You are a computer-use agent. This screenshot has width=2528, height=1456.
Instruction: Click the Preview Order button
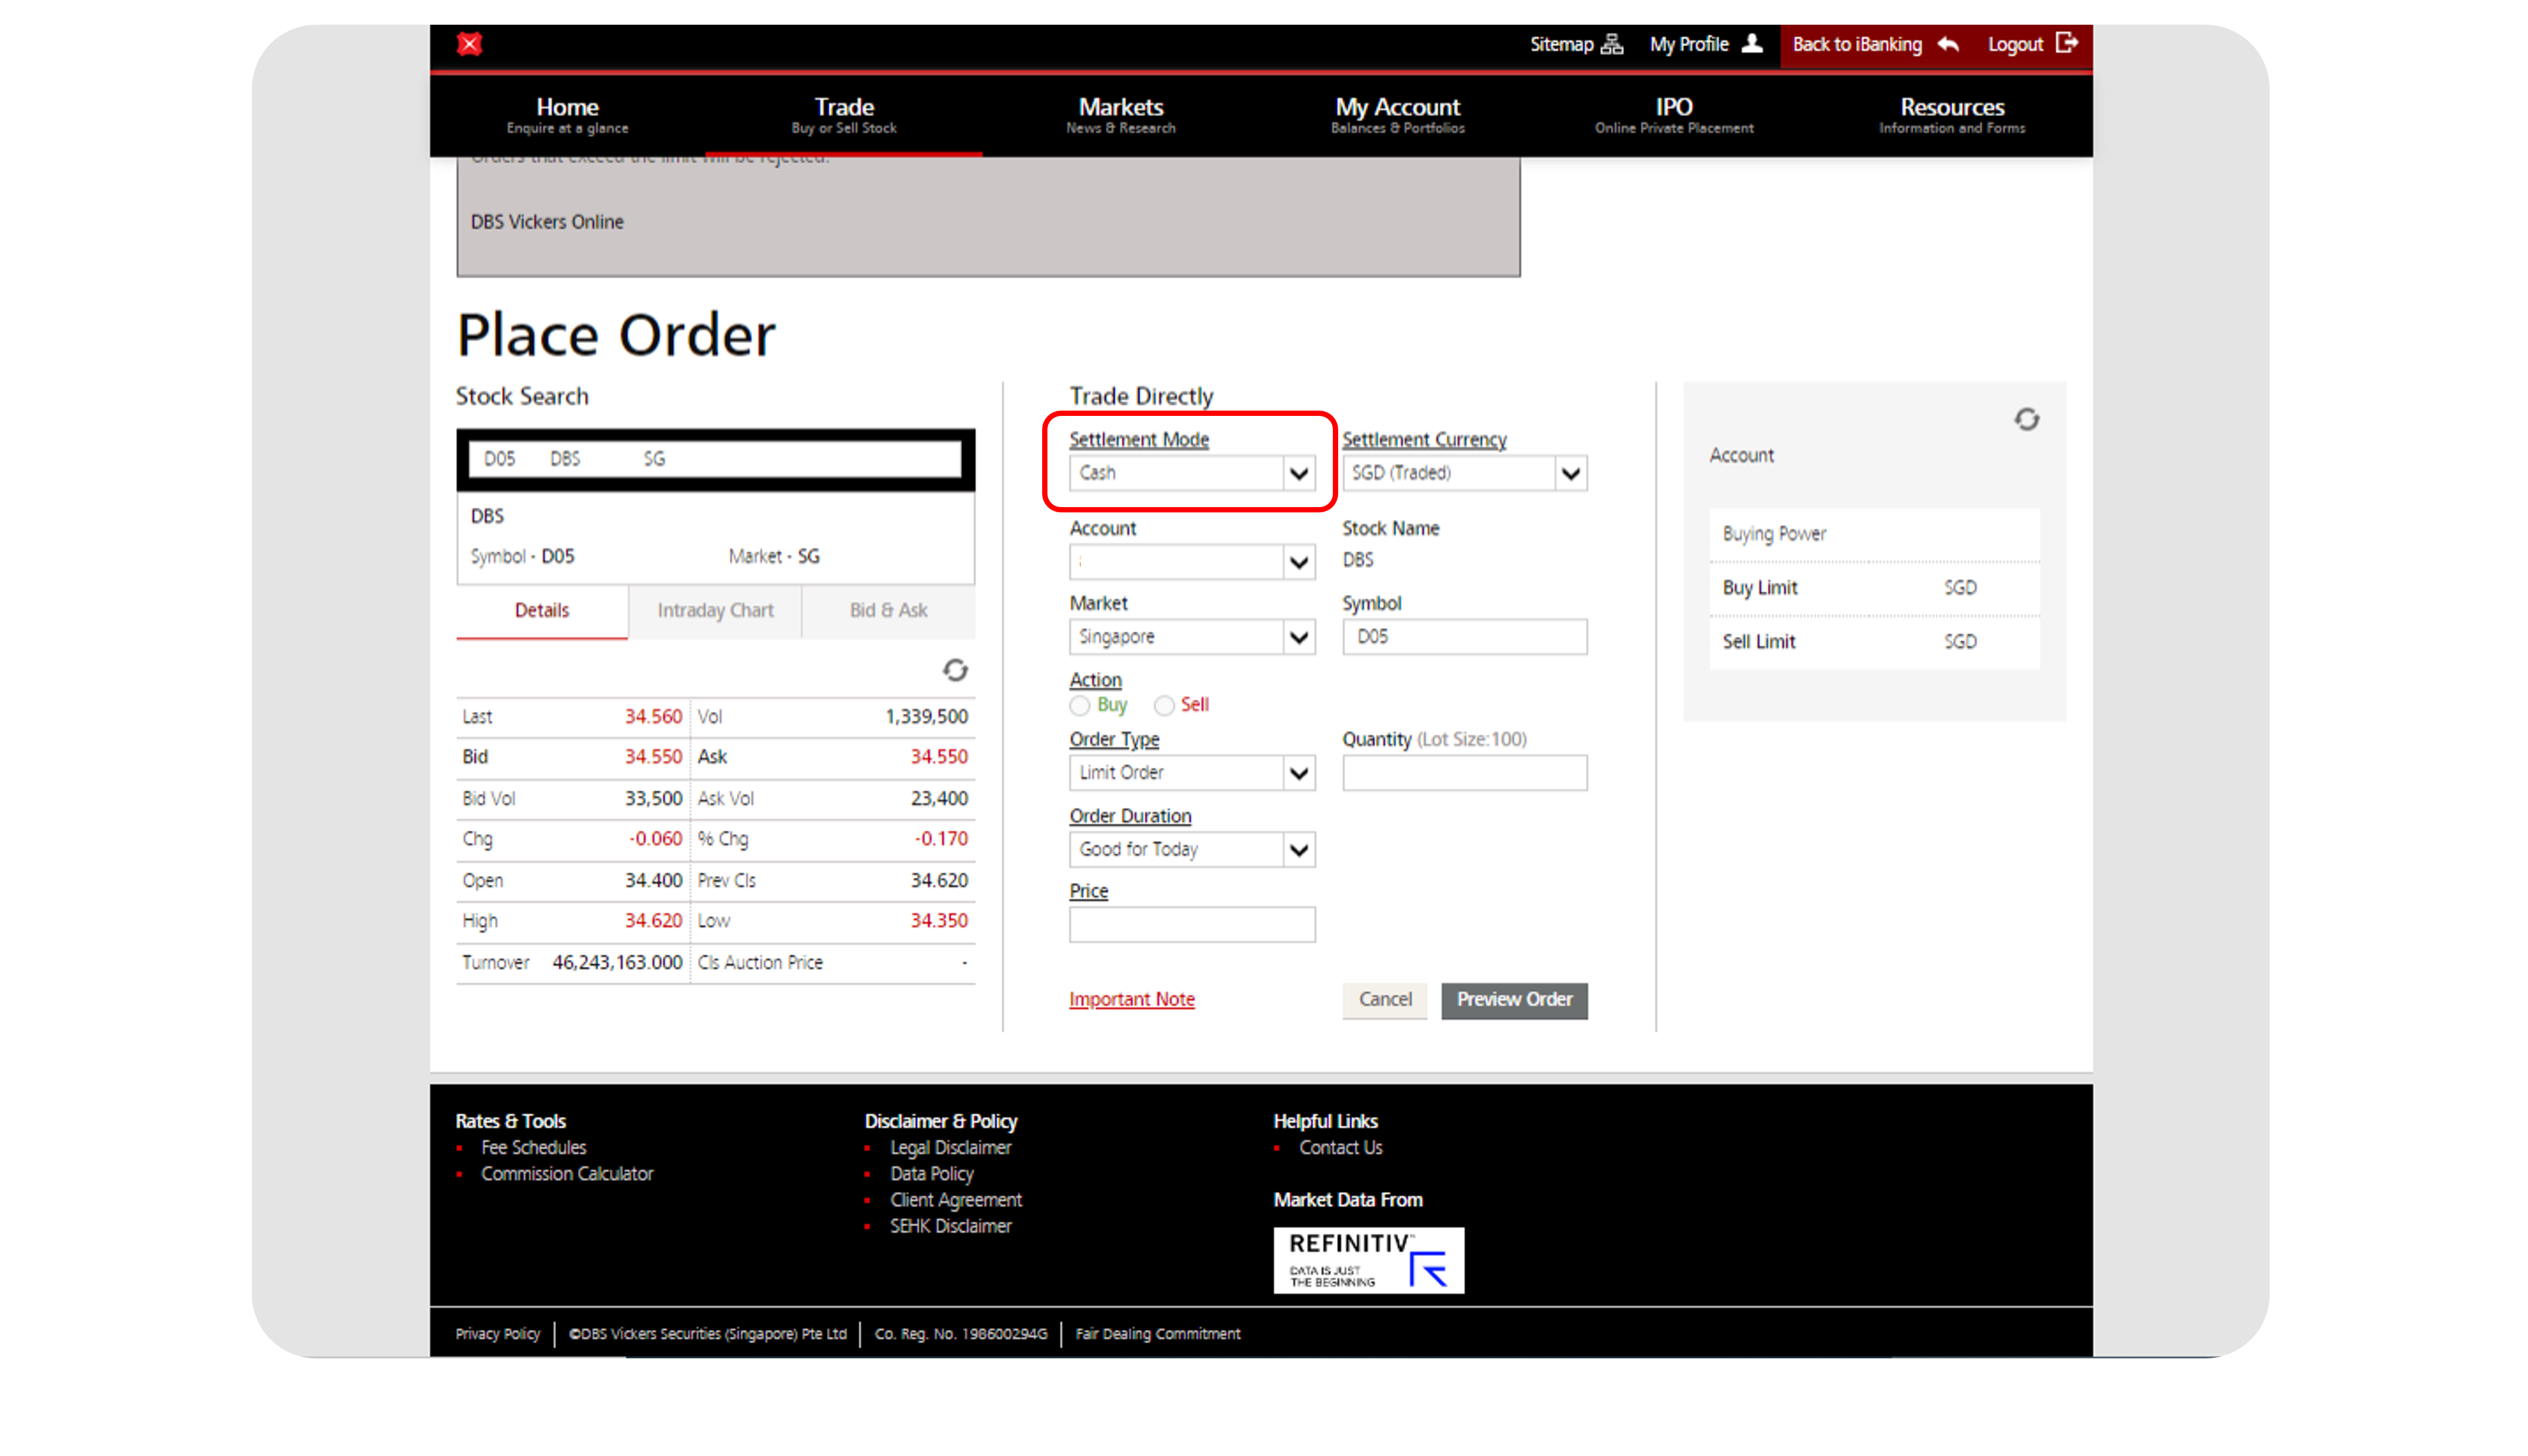(1514, 1000)
